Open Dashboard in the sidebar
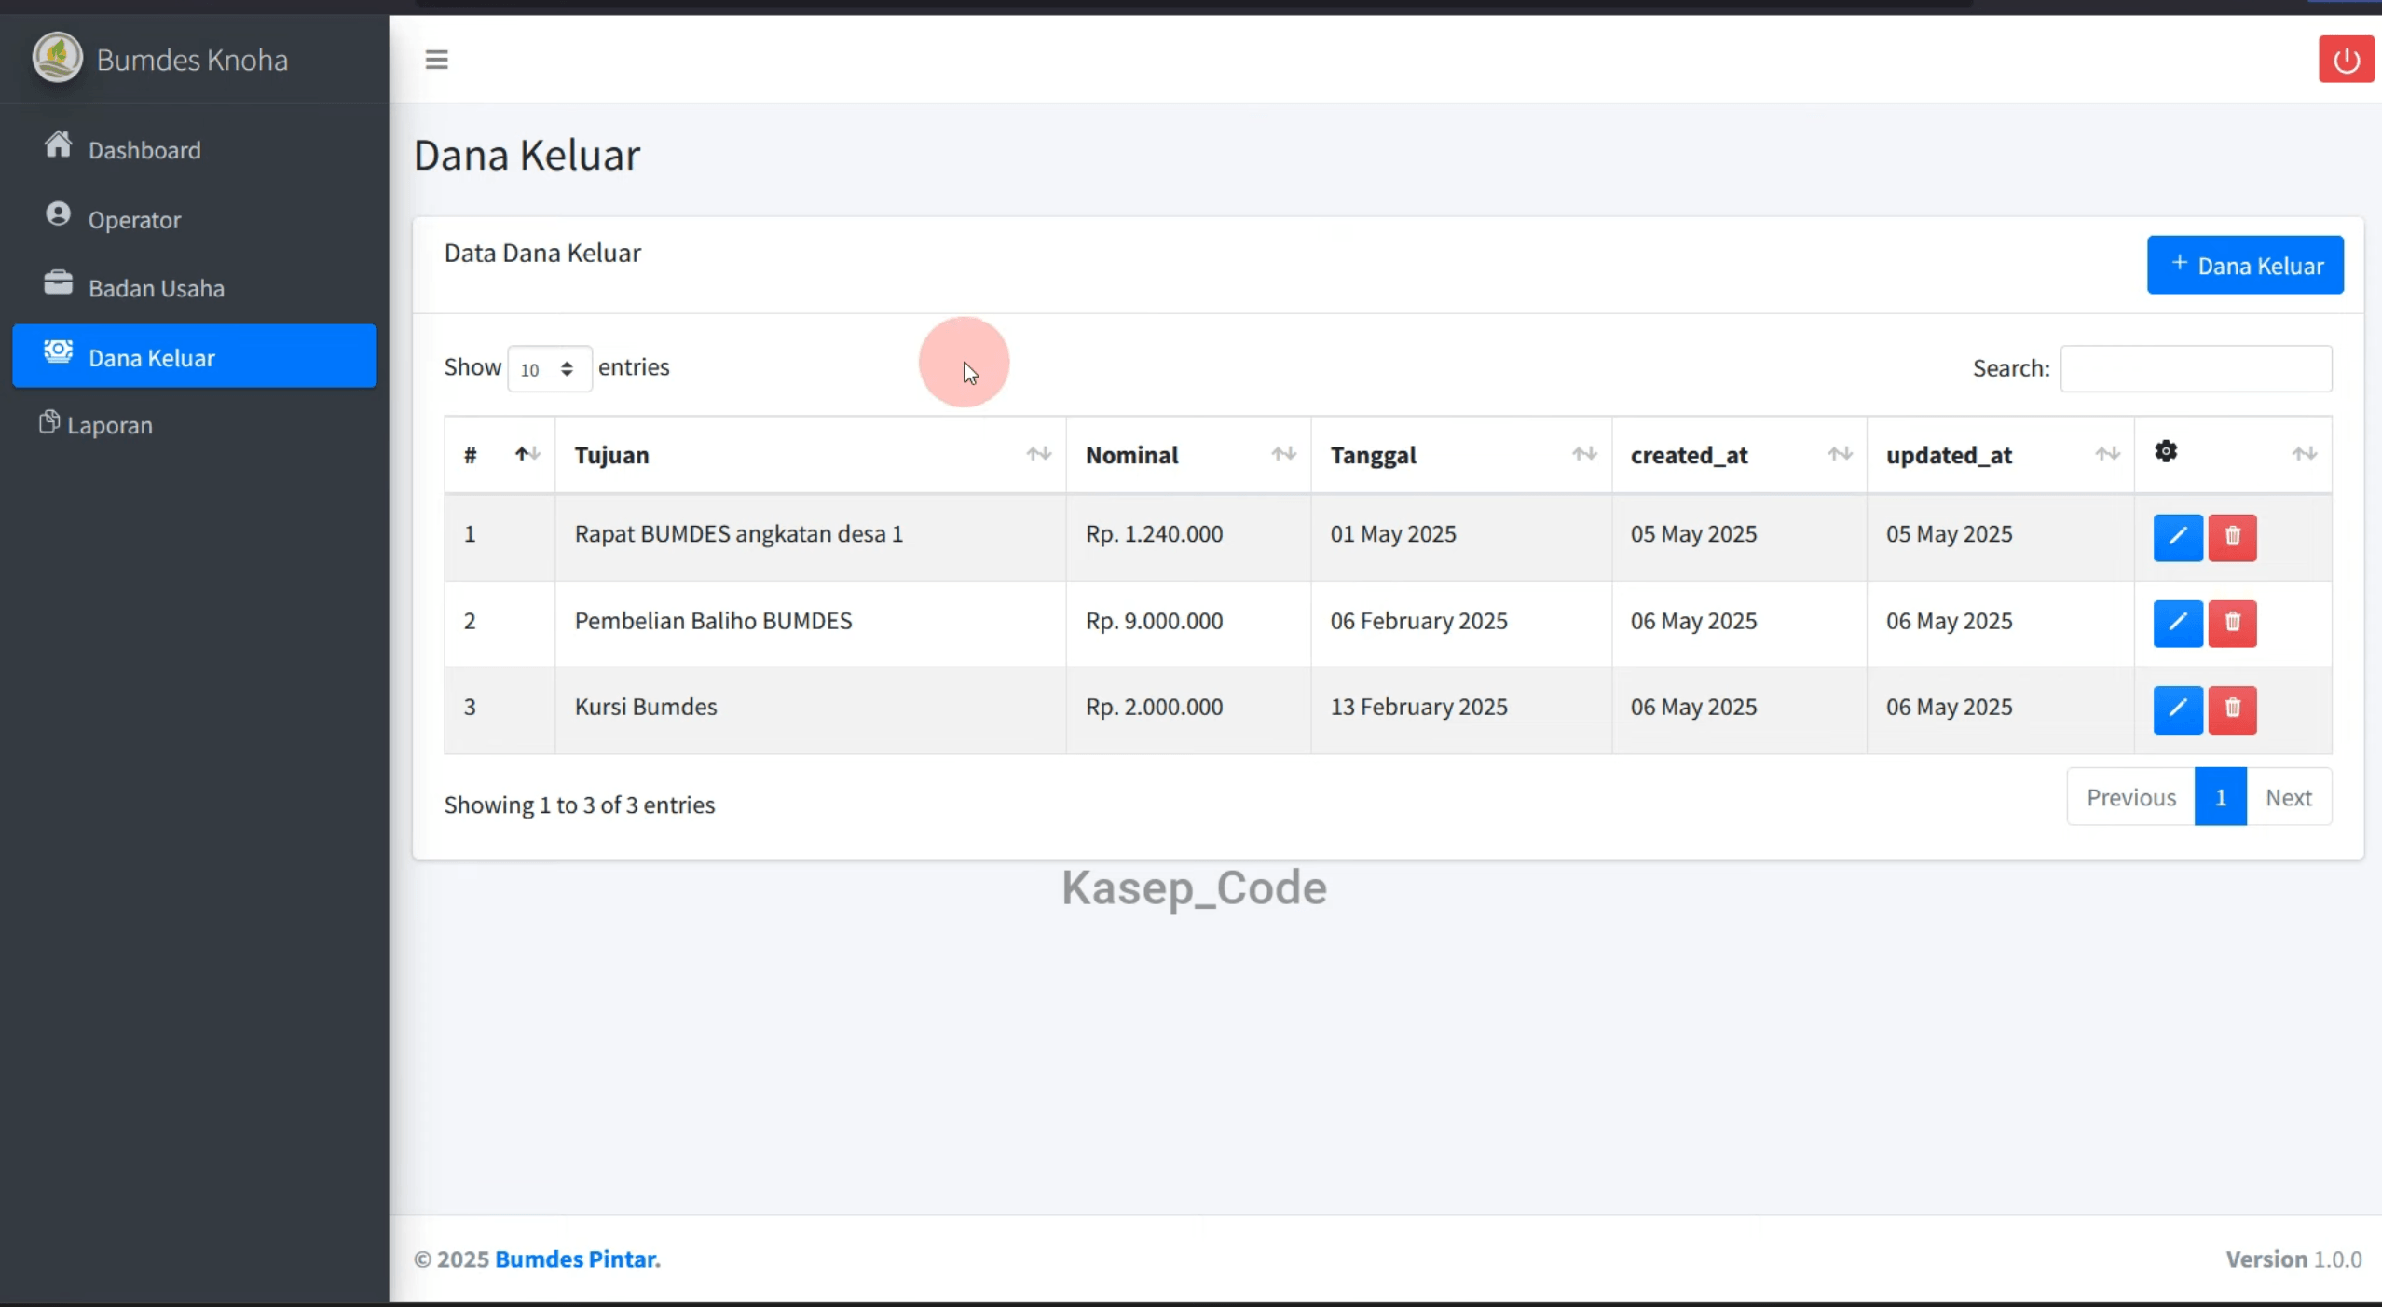2382x1307 pixels. tap(194, 149)
